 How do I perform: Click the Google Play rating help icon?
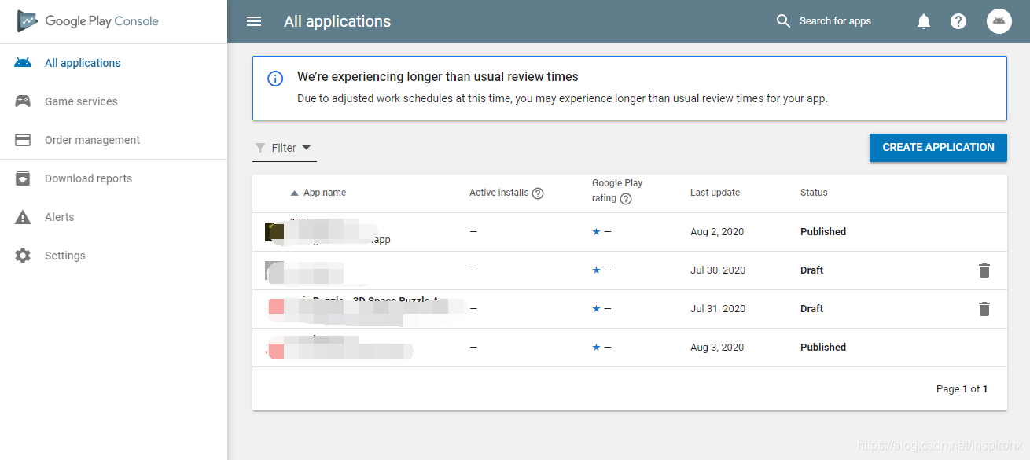click(x=626, y=199)
